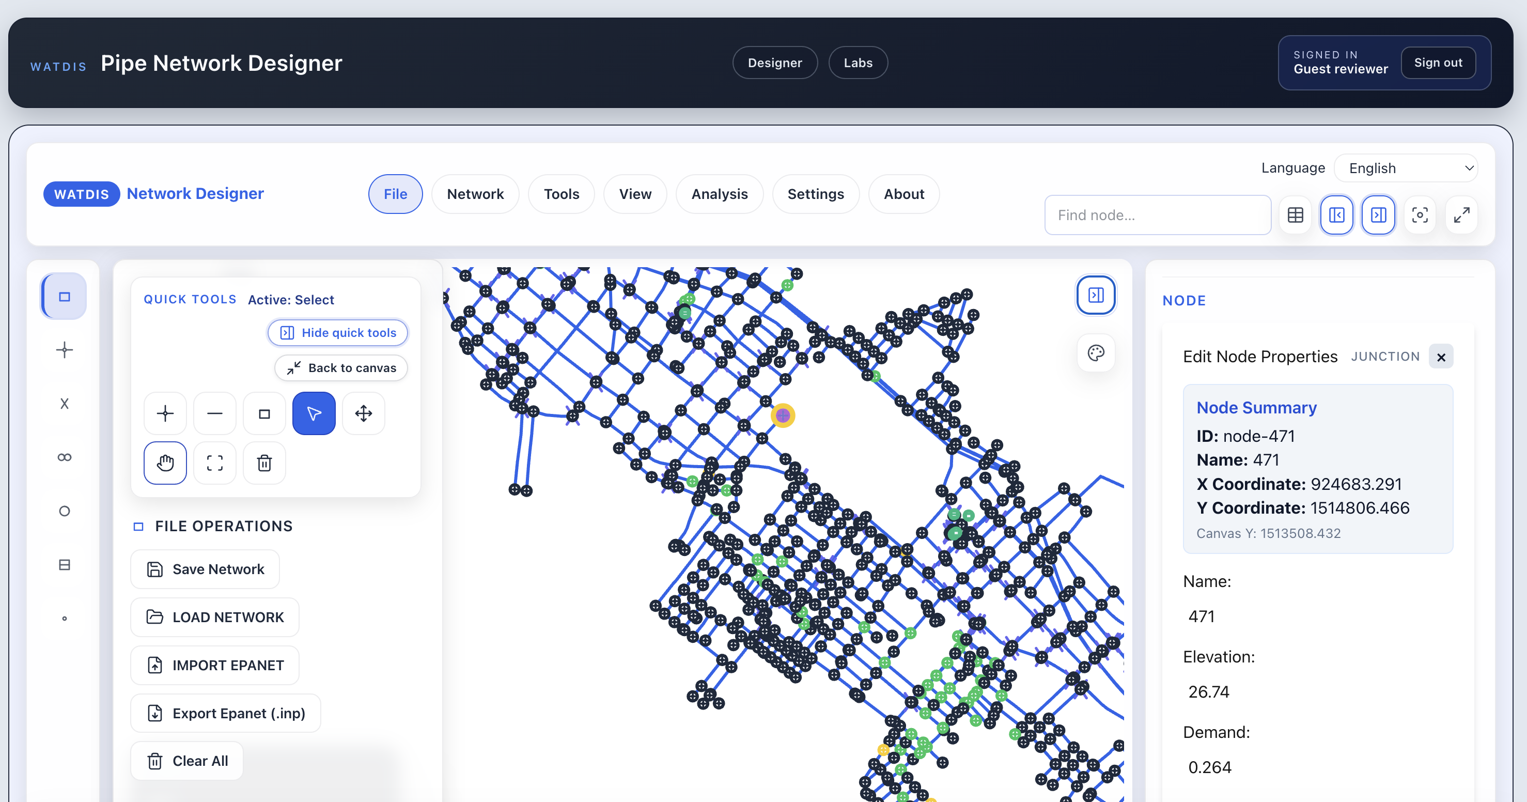Open the Delete tool in quick tools
The width and height of the screenshot is (1527, 802).
pyautogui.click(x=264, y=464)
